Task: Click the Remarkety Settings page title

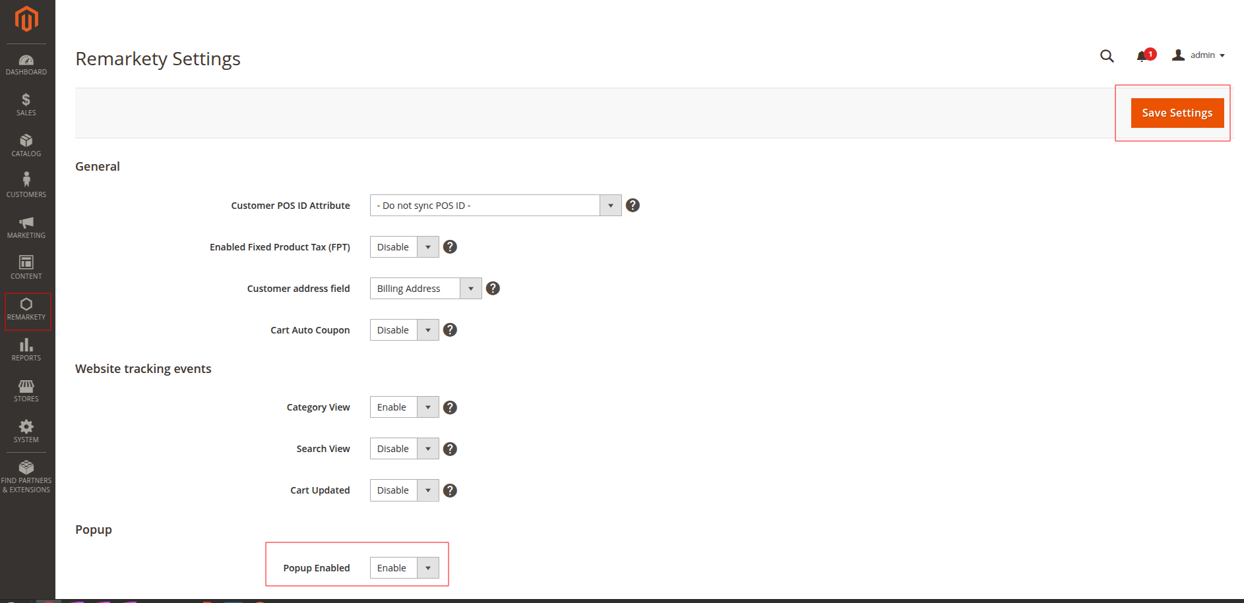Action: point(158,59)
